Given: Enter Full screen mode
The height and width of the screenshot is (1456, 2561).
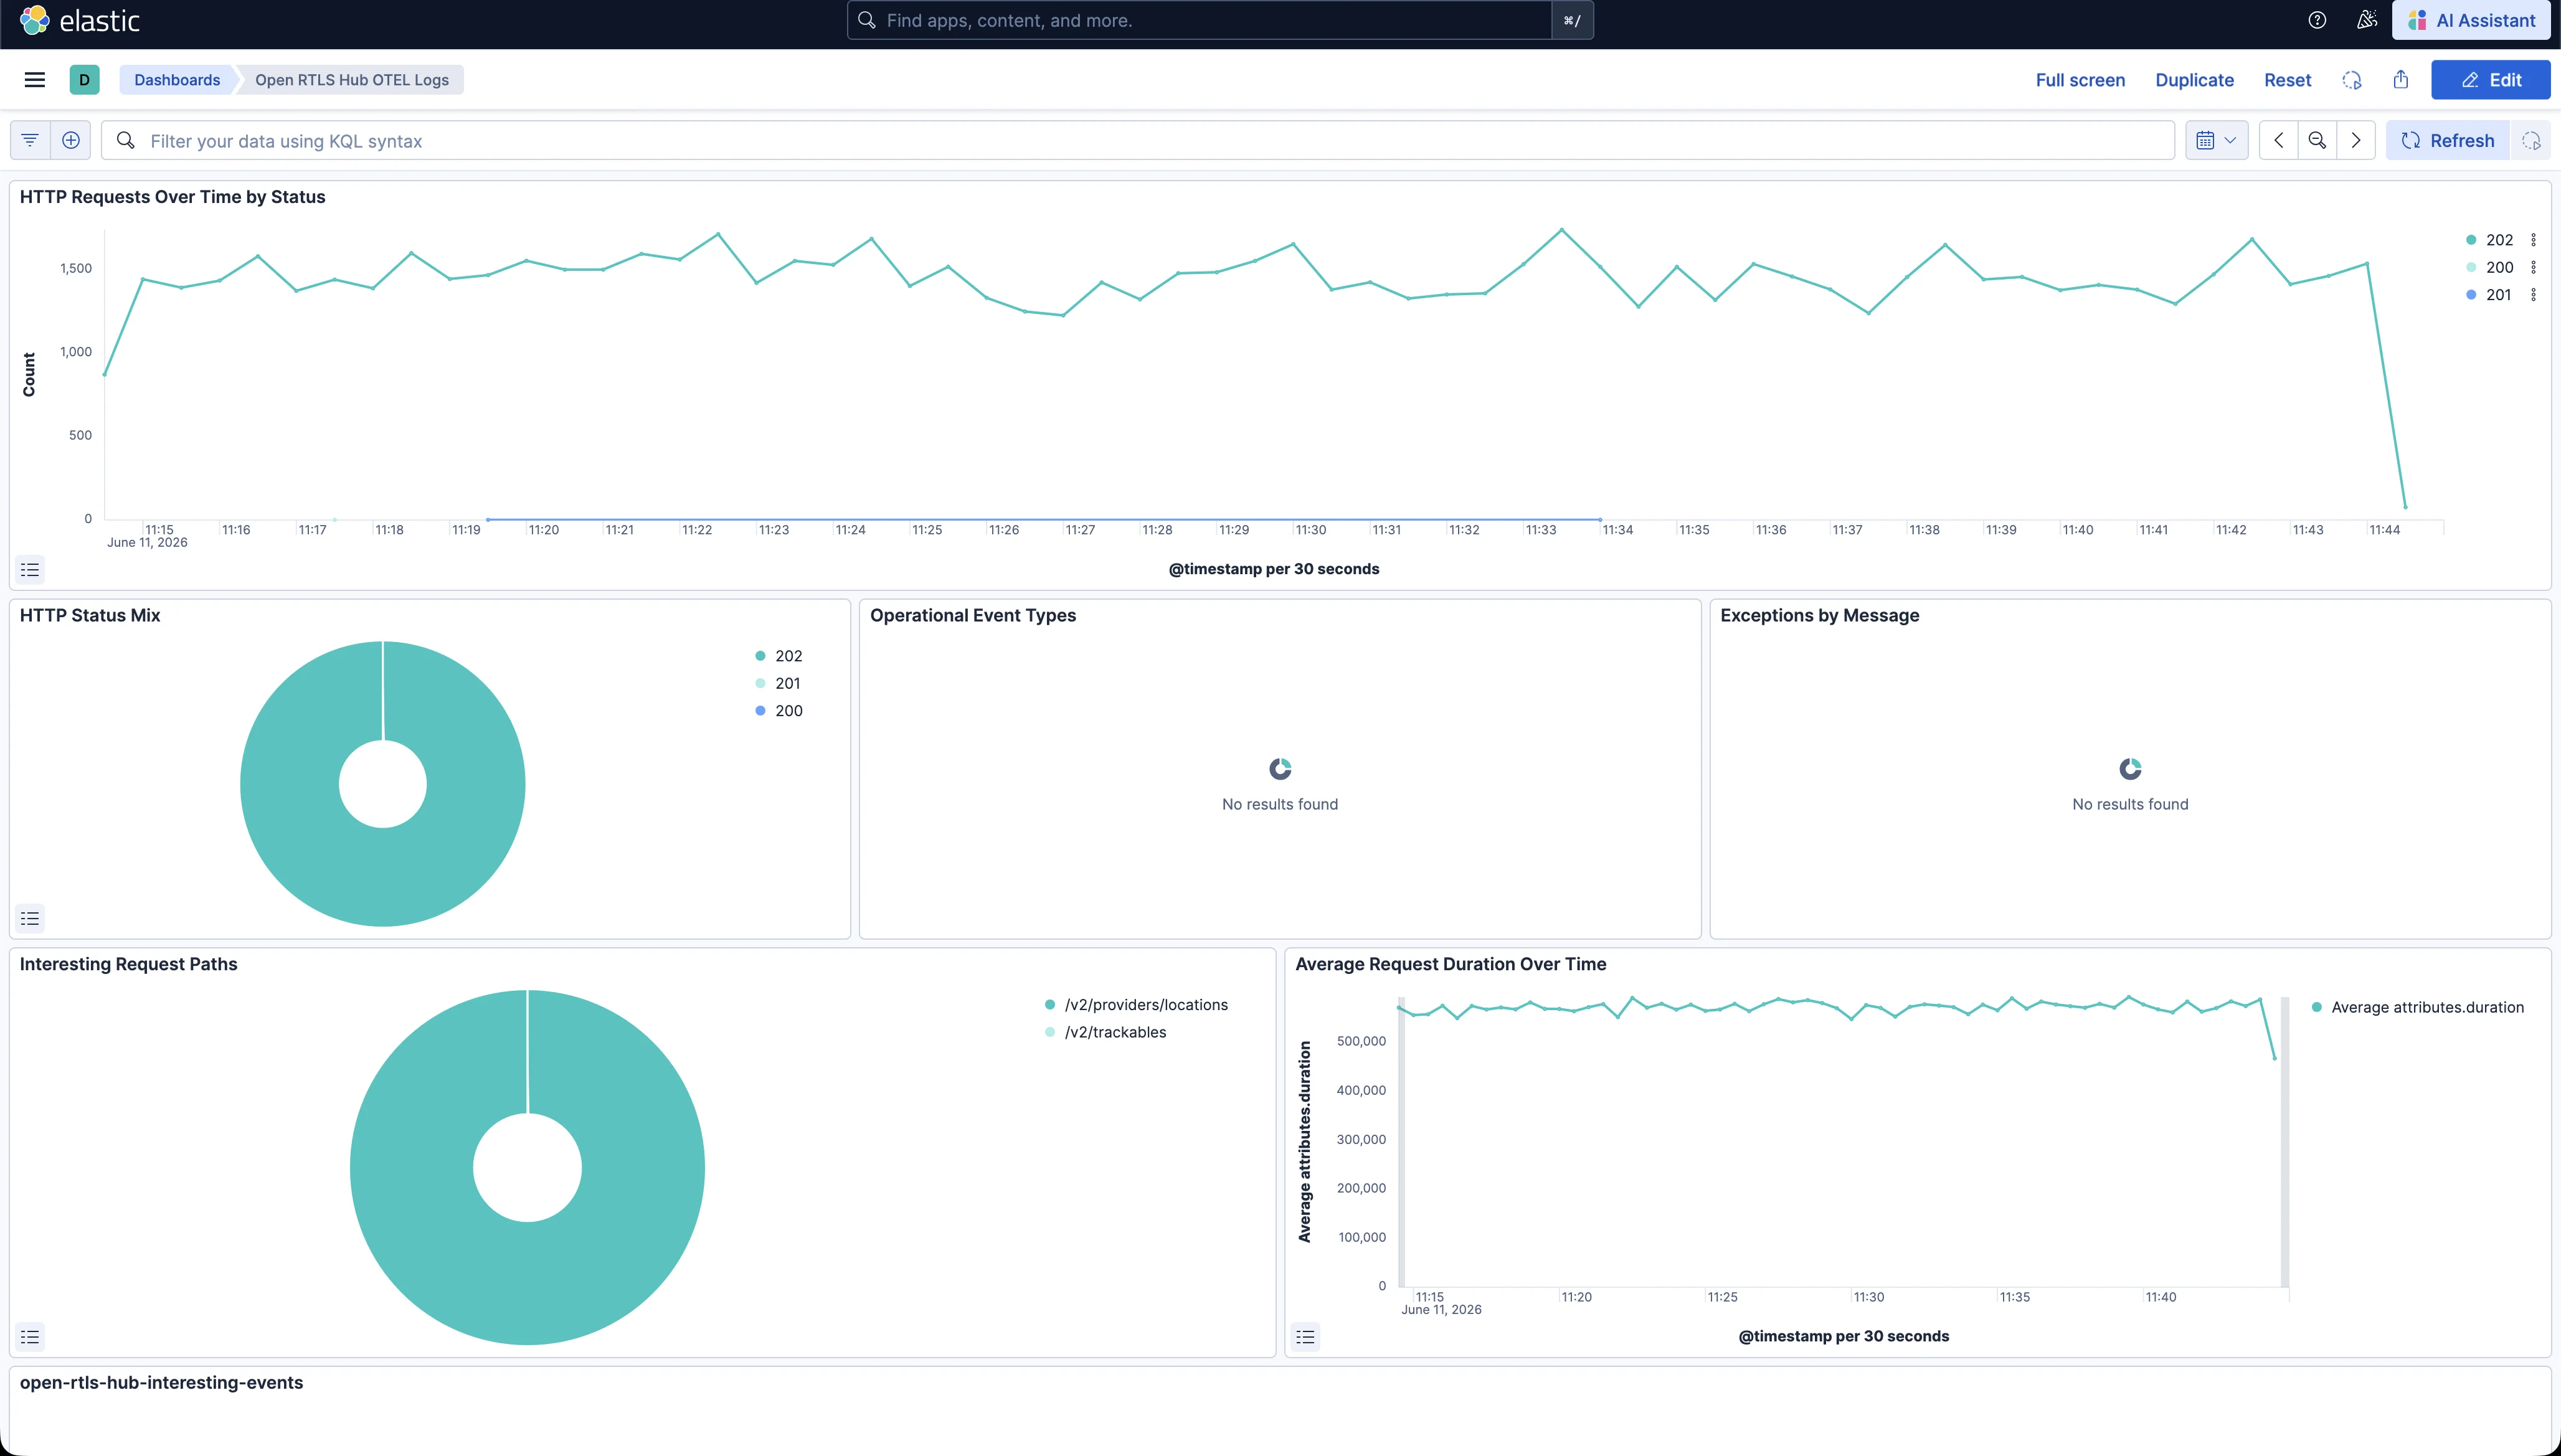Looking at the screenshot, I should pos(2080,80).
